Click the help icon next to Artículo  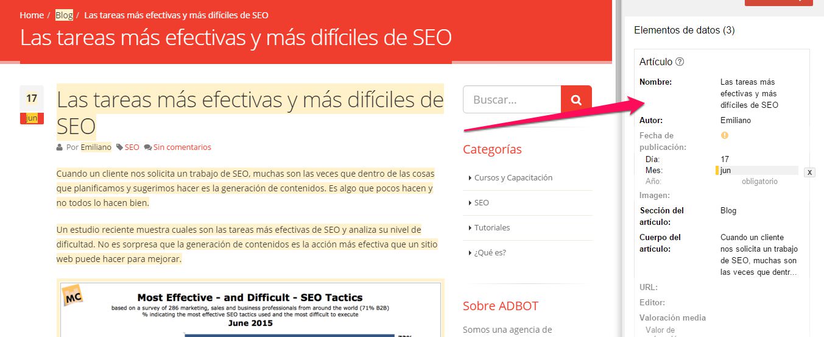tap(680, 62)
